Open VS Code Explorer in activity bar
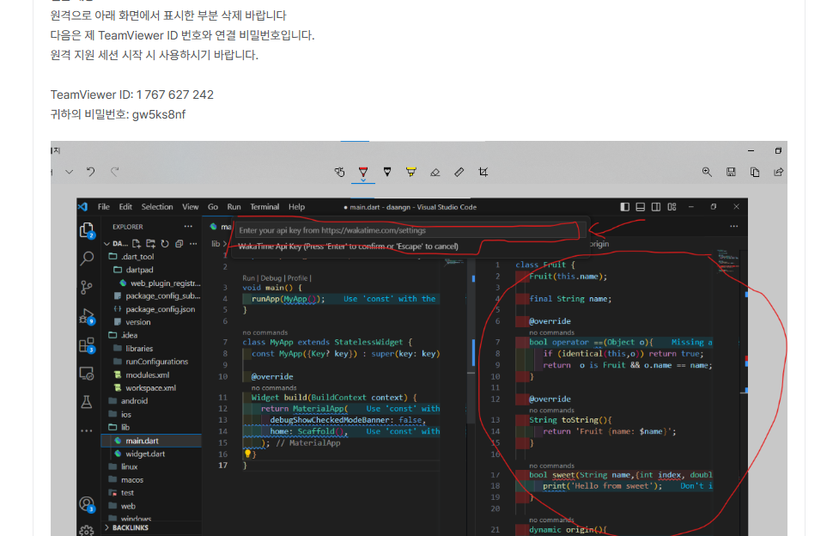This screenshot has height=536, width=839. click(x=87, y=231)
